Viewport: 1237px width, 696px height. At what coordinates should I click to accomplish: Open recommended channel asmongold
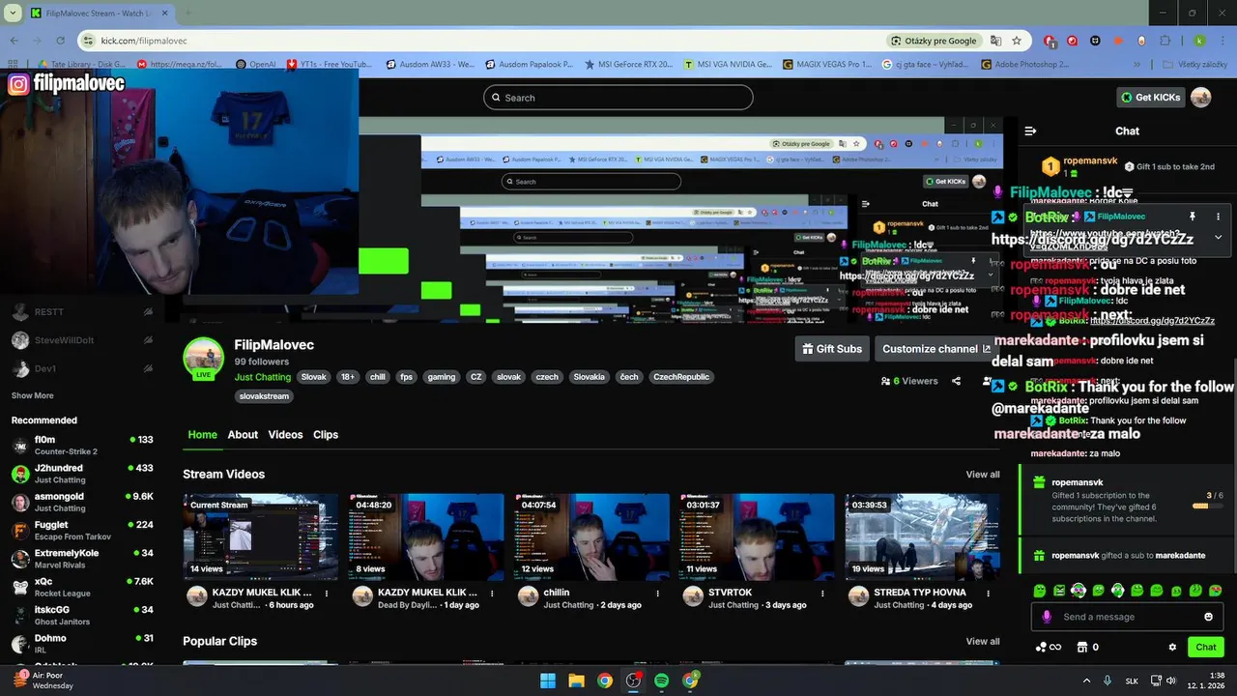[82, 502]
